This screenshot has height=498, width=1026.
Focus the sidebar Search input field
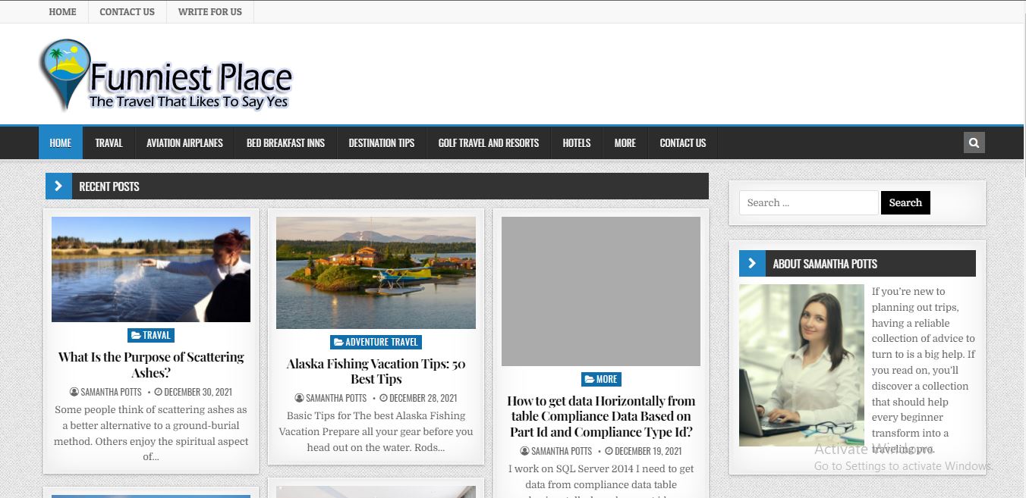coord(809,202)
